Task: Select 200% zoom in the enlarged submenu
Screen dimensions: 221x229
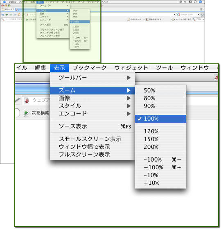Action: 160,147
